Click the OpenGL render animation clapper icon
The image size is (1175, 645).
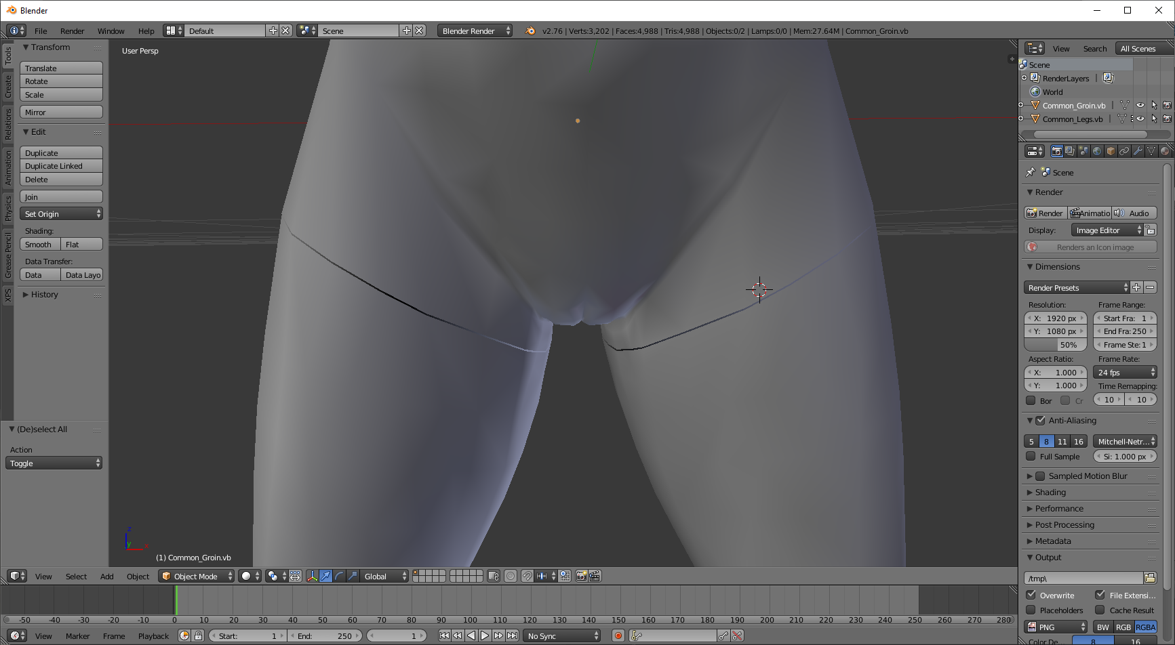(x=595, y=576)
